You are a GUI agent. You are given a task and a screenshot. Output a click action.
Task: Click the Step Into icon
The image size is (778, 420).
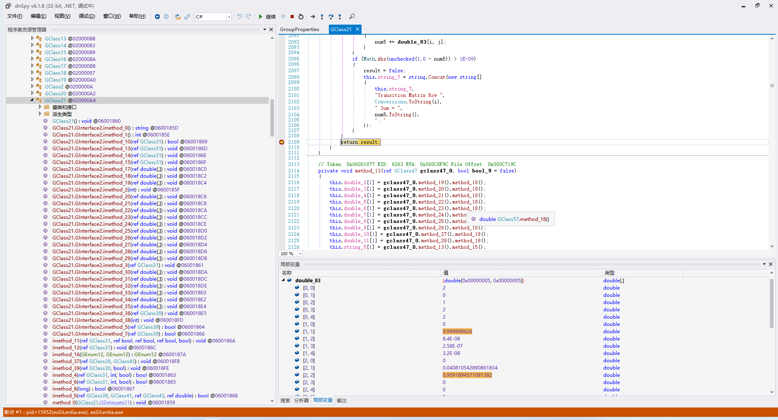click(x=322, y=17)
